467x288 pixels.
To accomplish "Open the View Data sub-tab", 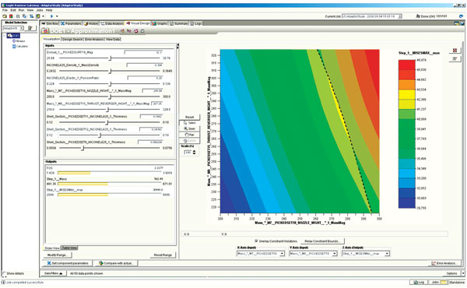I will click(113, 39).
